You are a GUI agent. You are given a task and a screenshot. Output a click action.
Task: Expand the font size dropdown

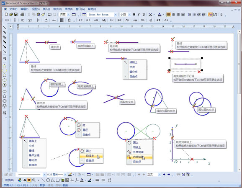click(129, 15)
